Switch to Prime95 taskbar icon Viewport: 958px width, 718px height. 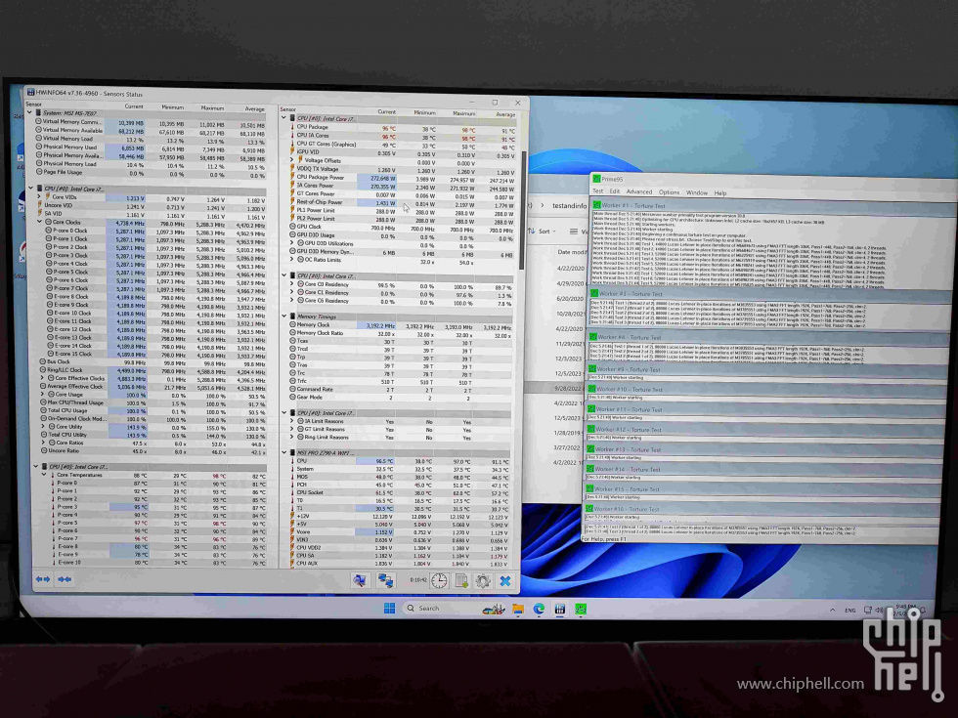click(x=581, y=609)
